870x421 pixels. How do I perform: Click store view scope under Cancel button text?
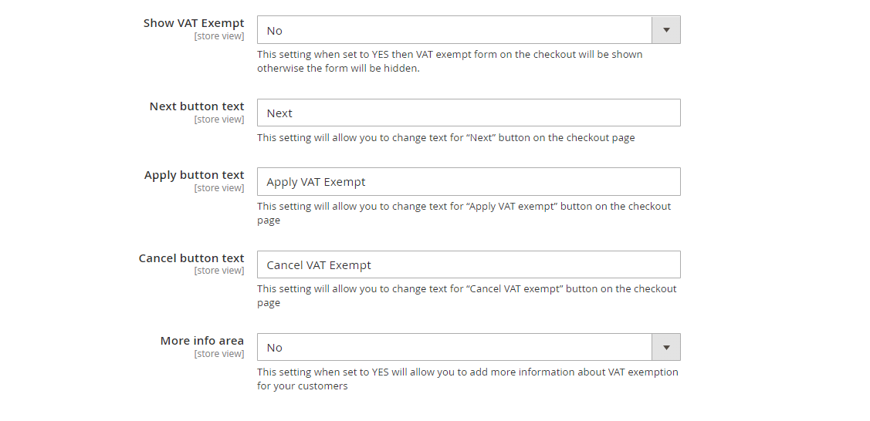pos(219,271)
